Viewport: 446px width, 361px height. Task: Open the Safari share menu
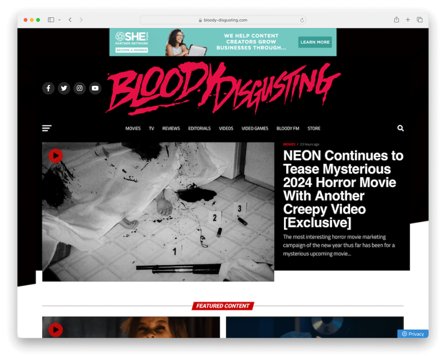(x=396, y=20)
